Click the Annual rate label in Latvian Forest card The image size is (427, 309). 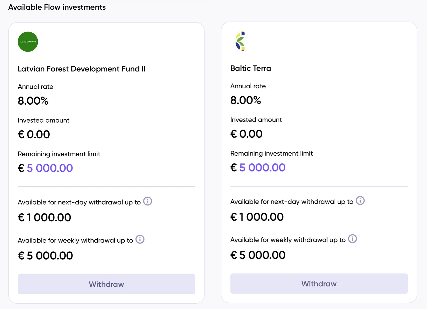pos(35,87)
